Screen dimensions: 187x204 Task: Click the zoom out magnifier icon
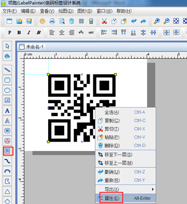(x=166, y=21)
